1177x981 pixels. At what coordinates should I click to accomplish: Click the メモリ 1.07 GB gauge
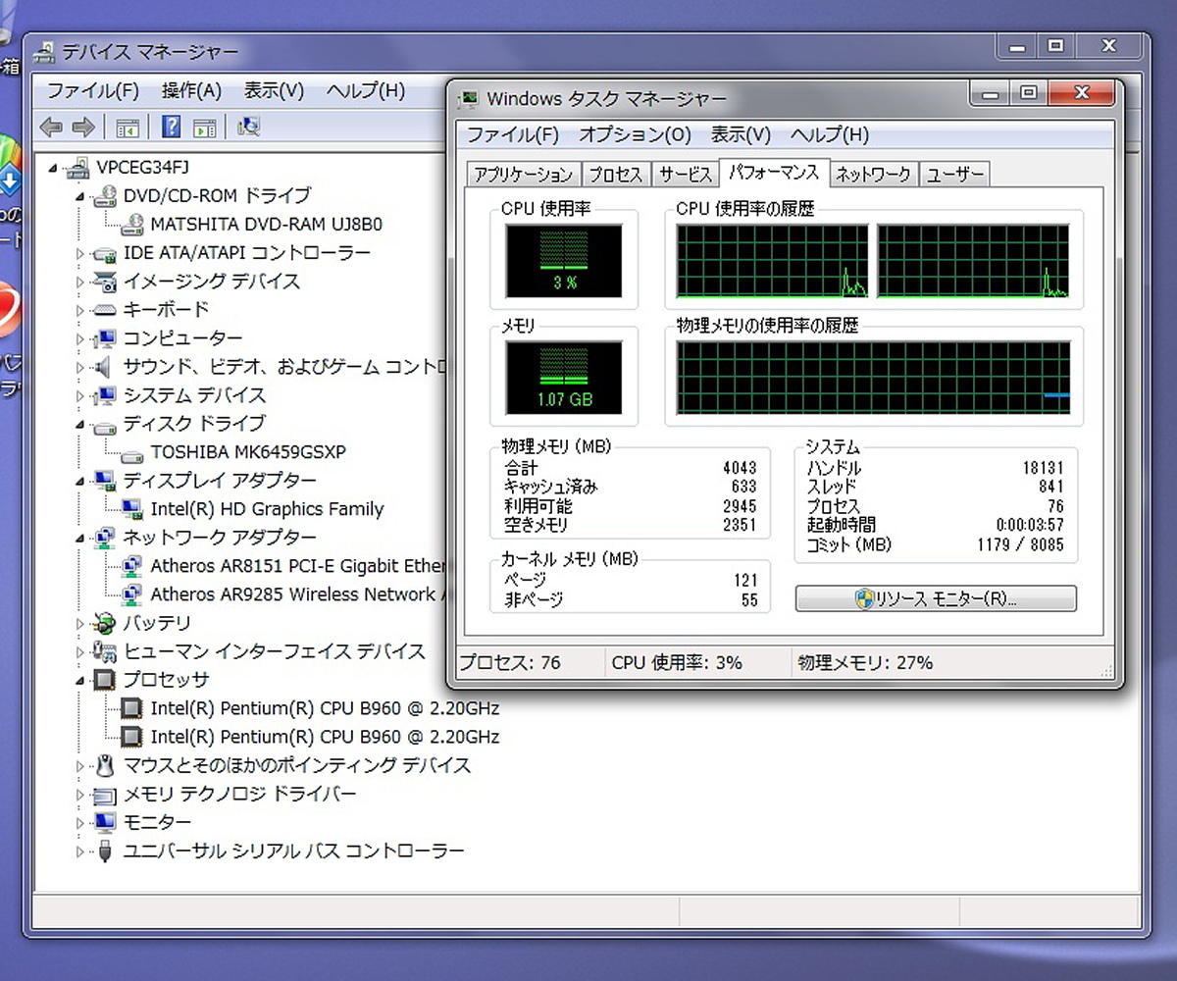tap(564, 378)
